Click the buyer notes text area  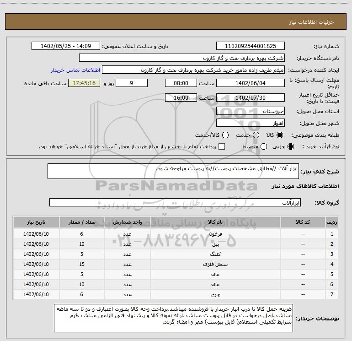pos(173,318)
